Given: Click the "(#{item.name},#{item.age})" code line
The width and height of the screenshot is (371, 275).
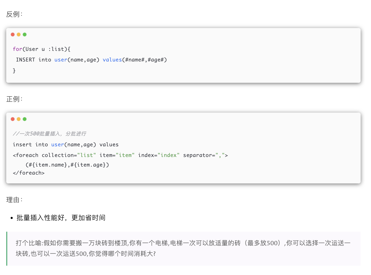Looking at the screenshot, I should tap(67, 165).
